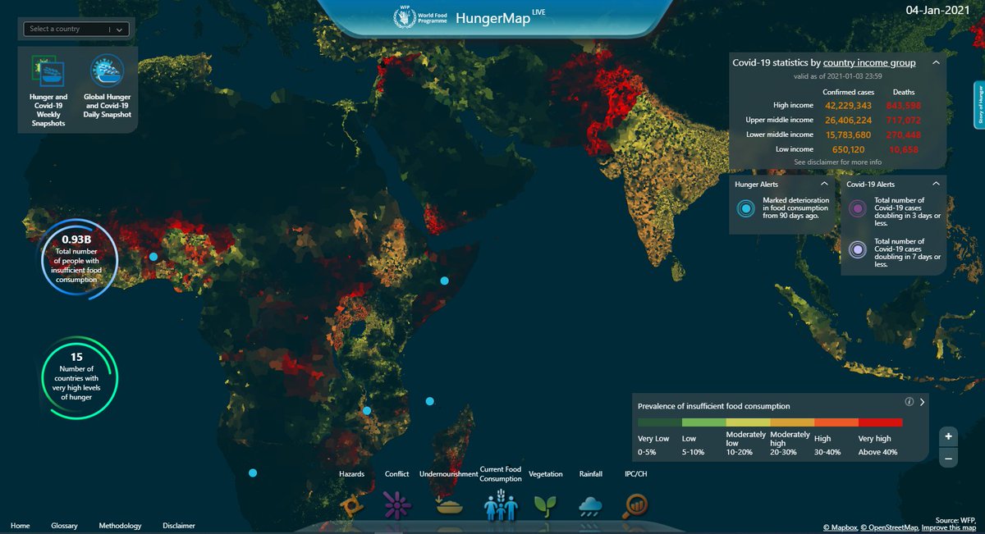Zoom in the map with plus button
The image size is (985, 534).
948,436
